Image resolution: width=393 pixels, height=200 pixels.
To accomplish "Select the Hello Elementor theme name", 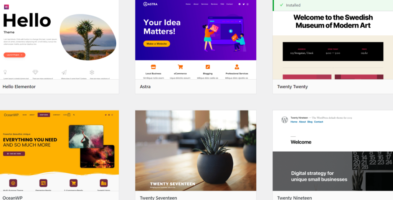I will point(19,87).
